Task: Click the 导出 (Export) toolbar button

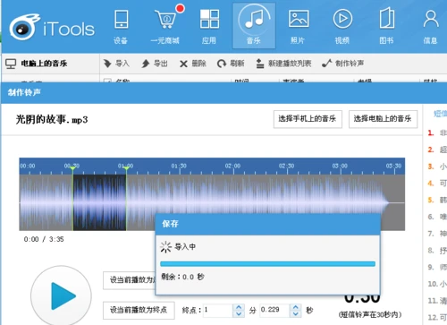Action: pyautogui.click(x=155, y=64)
